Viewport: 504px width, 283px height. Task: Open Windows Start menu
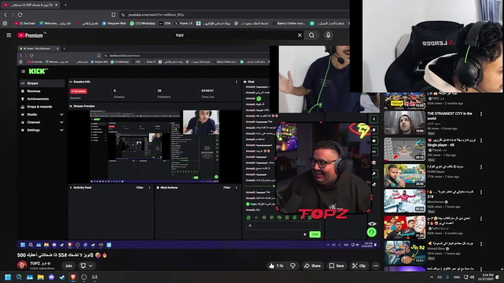pyautogui.click(x=8, y=277)
